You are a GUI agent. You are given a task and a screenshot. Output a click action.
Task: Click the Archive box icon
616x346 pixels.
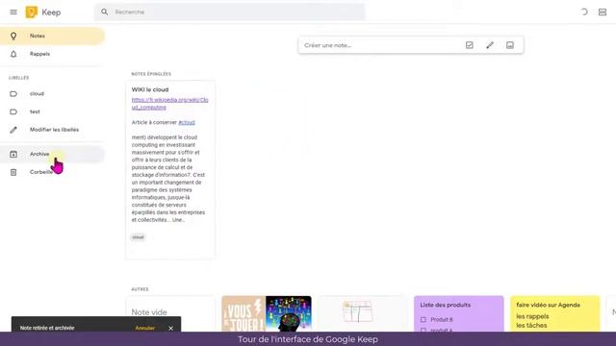point(13,154)
